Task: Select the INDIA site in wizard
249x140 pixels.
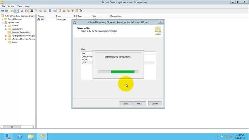Action: pyautogui.click(x=85, y=59)
